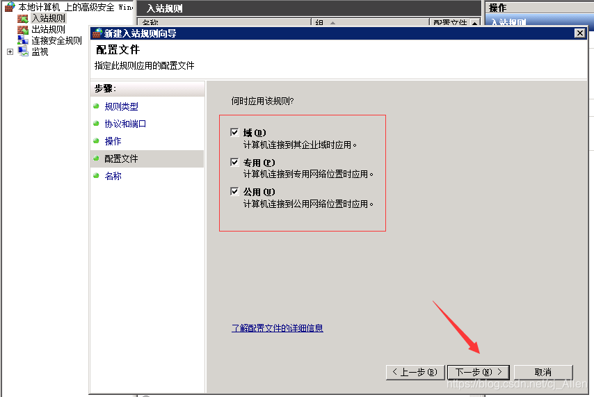
Task: Click the list scrollbar up arrow
Action: pyautogui.click(x=475, y=23)
